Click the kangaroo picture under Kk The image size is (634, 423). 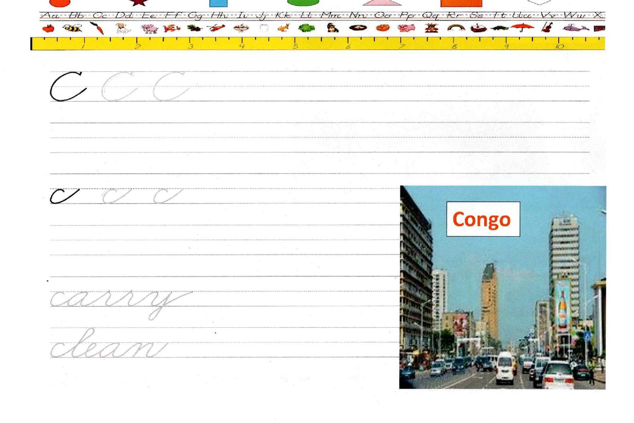pos(284,28)
